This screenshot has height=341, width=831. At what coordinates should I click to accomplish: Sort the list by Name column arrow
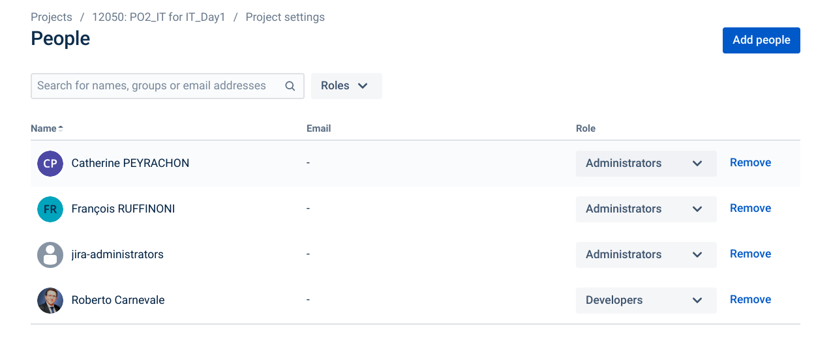(x=61, y=128)
